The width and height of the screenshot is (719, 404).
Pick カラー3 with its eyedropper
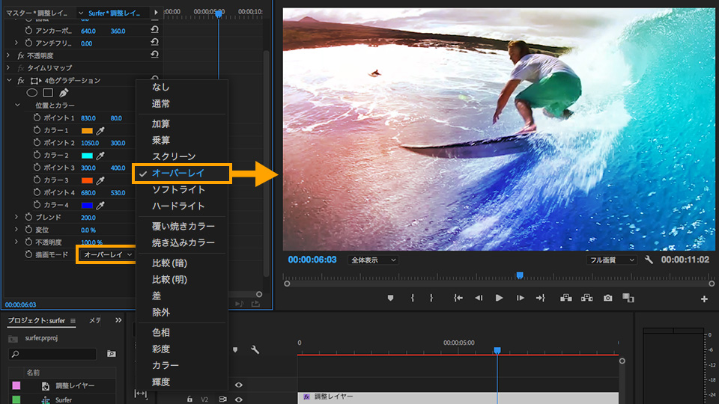(x=100, y=180)
